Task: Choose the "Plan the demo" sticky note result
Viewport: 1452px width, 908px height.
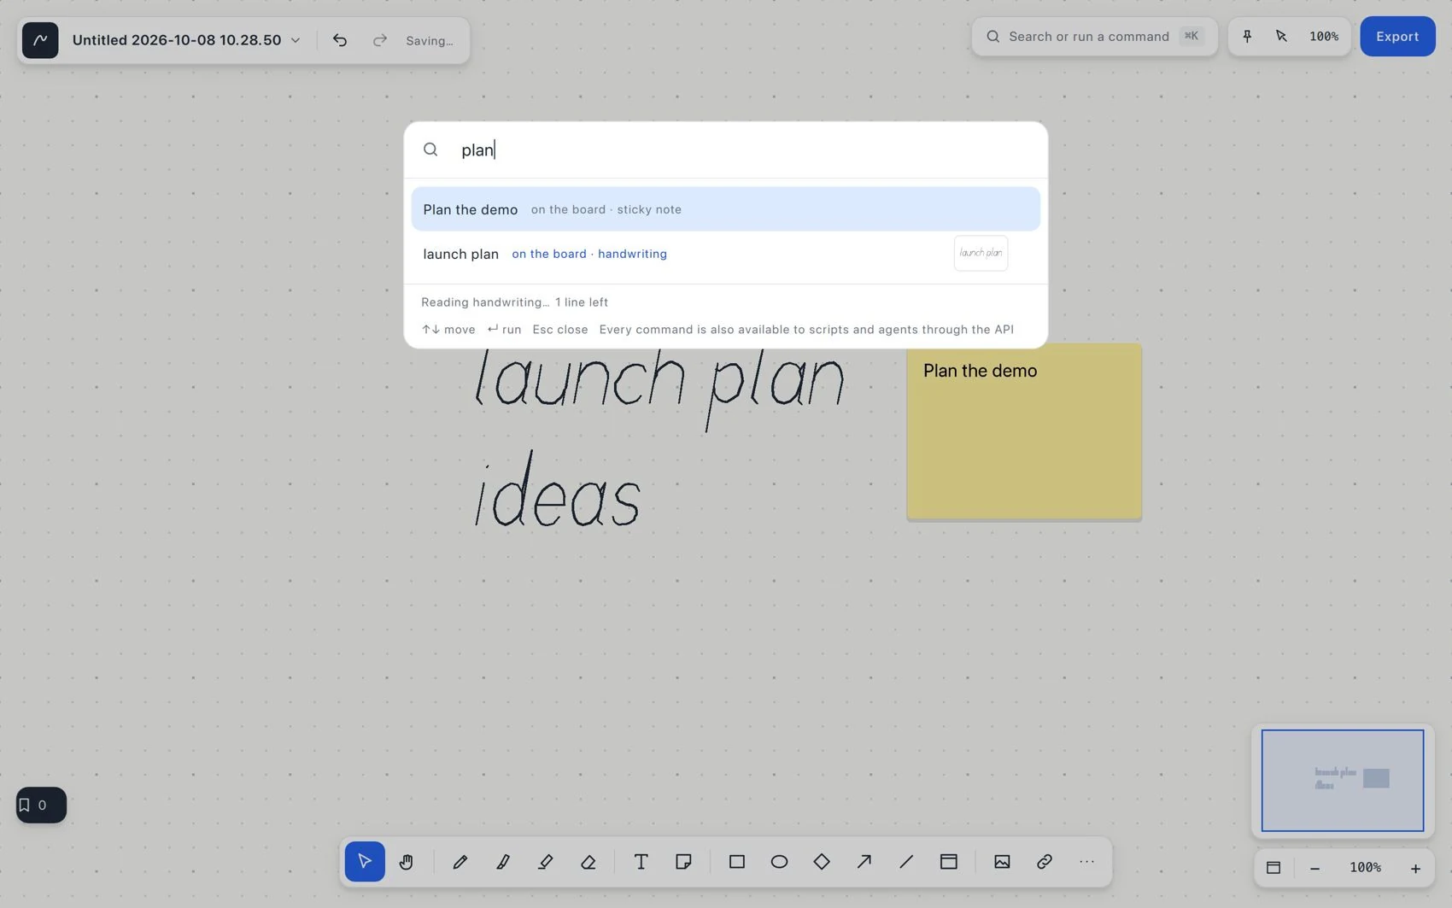Action: (x=725, y=209)
